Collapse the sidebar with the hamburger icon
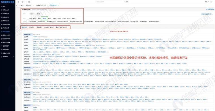The width and height of the screenshot is (215, 111). (x=18, y=2)
